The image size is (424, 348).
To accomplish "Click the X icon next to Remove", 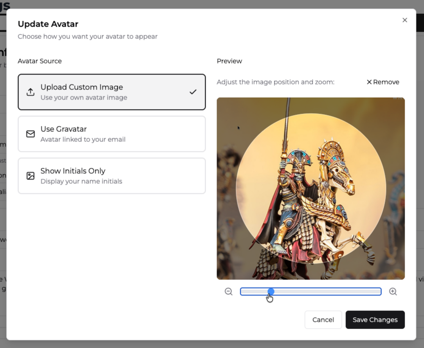I will tap(369, 82).
